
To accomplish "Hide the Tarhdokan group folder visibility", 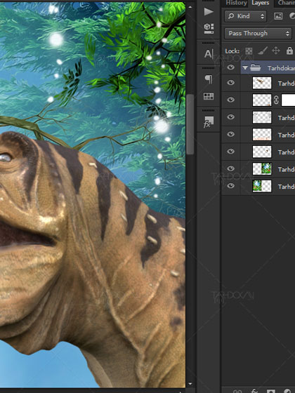I will coord(231,67).
